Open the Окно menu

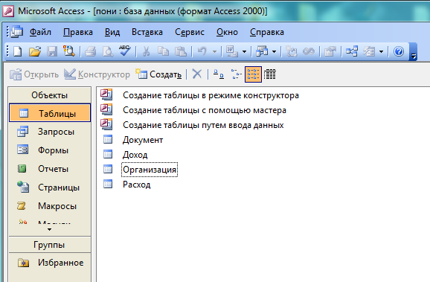click(227, 32)
